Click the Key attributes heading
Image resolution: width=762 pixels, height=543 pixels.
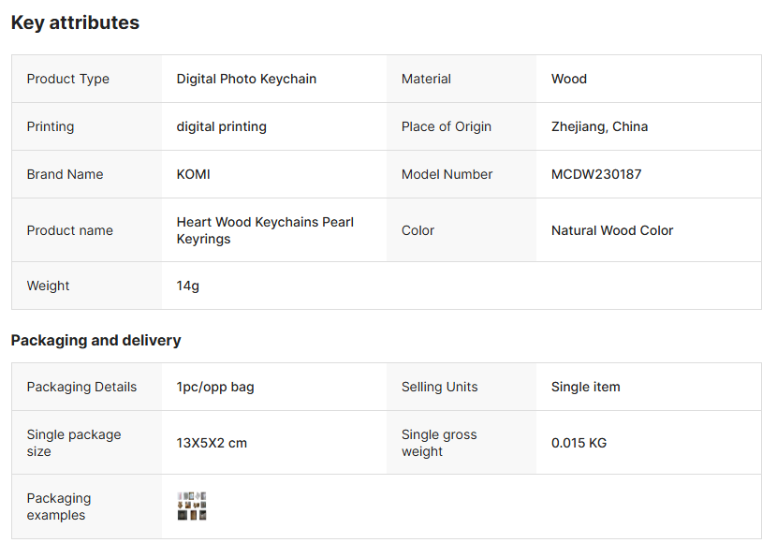[x=75, y=23]
